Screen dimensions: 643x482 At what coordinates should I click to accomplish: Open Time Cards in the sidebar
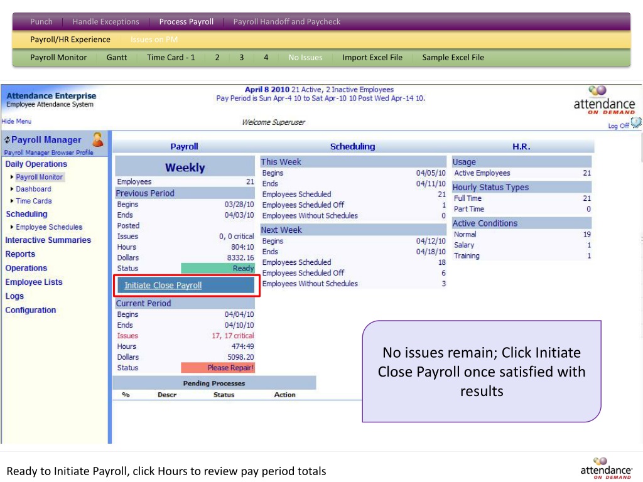pos(34,201)
